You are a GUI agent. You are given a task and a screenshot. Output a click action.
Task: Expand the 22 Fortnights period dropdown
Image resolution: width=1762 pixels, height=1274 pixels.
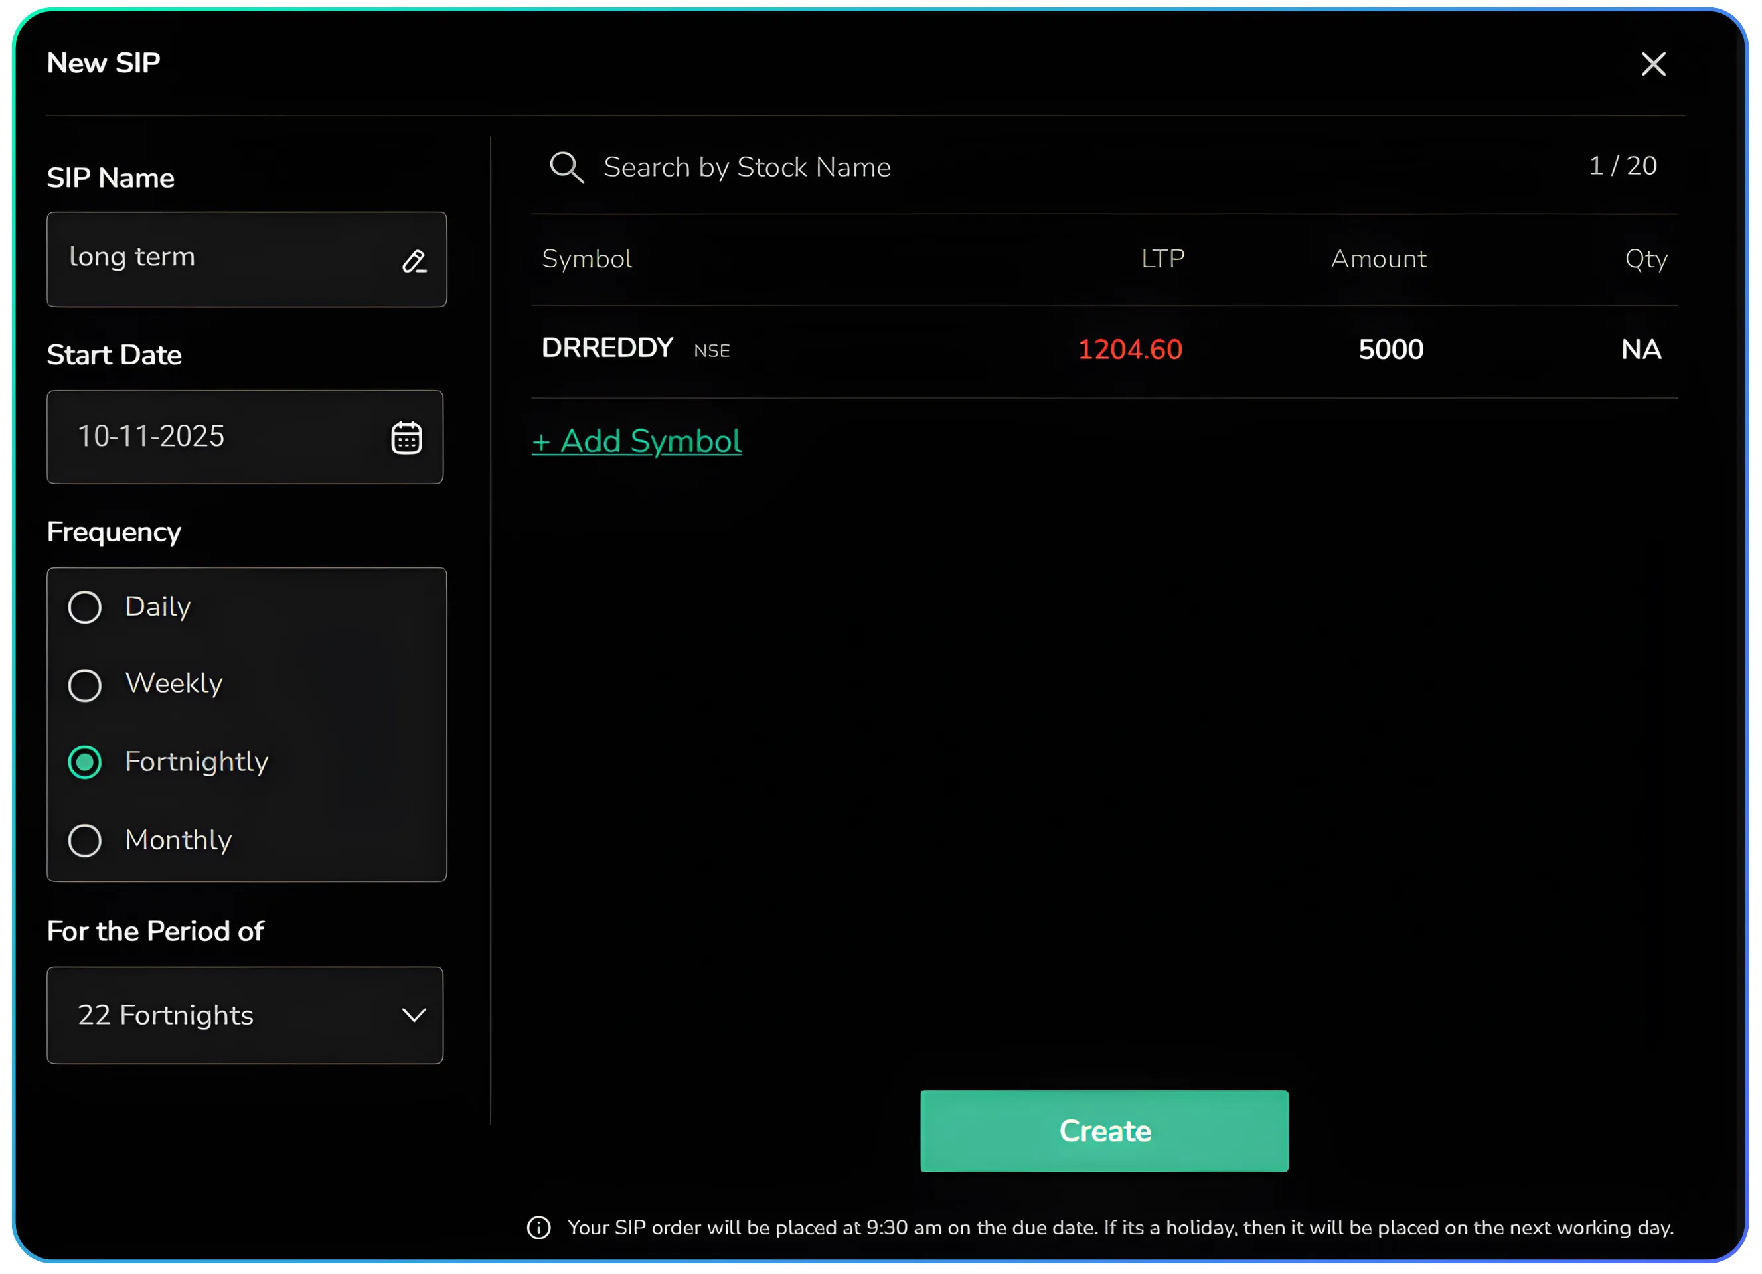pos(233,1015)
